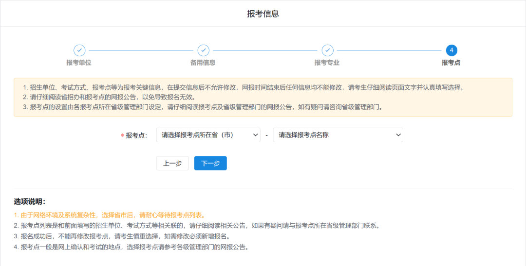Select the 报考单位 step label
526x266 pixels.
pos(79,63)
